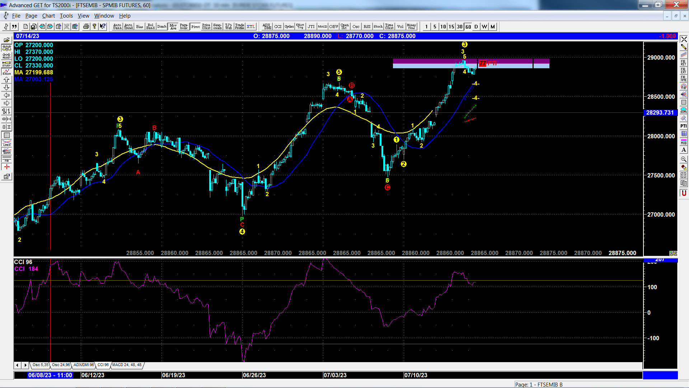Screen dimensions: 689x388
Task: Open the View menu
Action: (83, 16)
